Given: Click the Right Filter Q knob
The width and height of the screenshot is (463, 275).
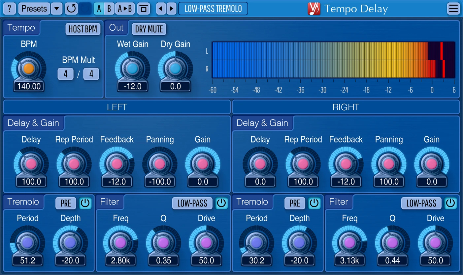Looking at the screenshot, I should click(x=392, y=243).
